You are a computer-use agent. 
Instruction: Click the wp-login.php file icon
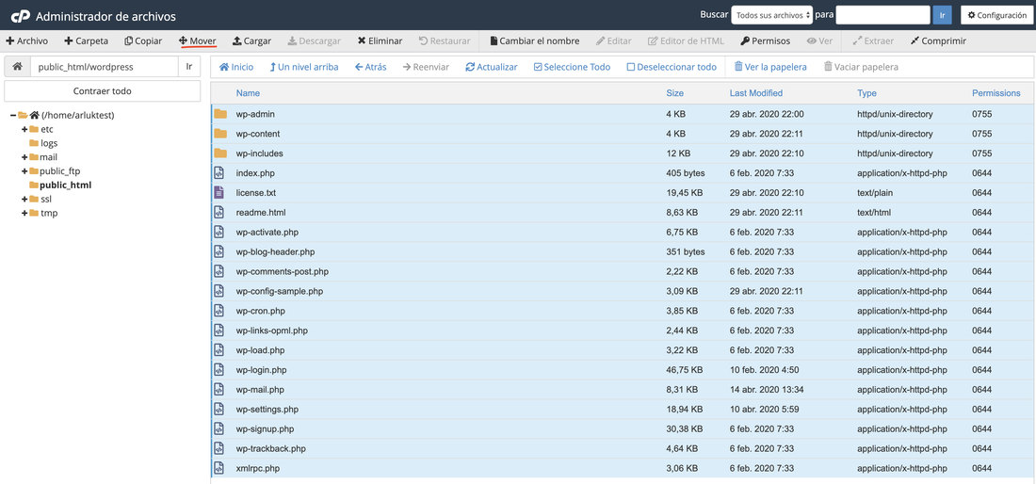point(219,370)
